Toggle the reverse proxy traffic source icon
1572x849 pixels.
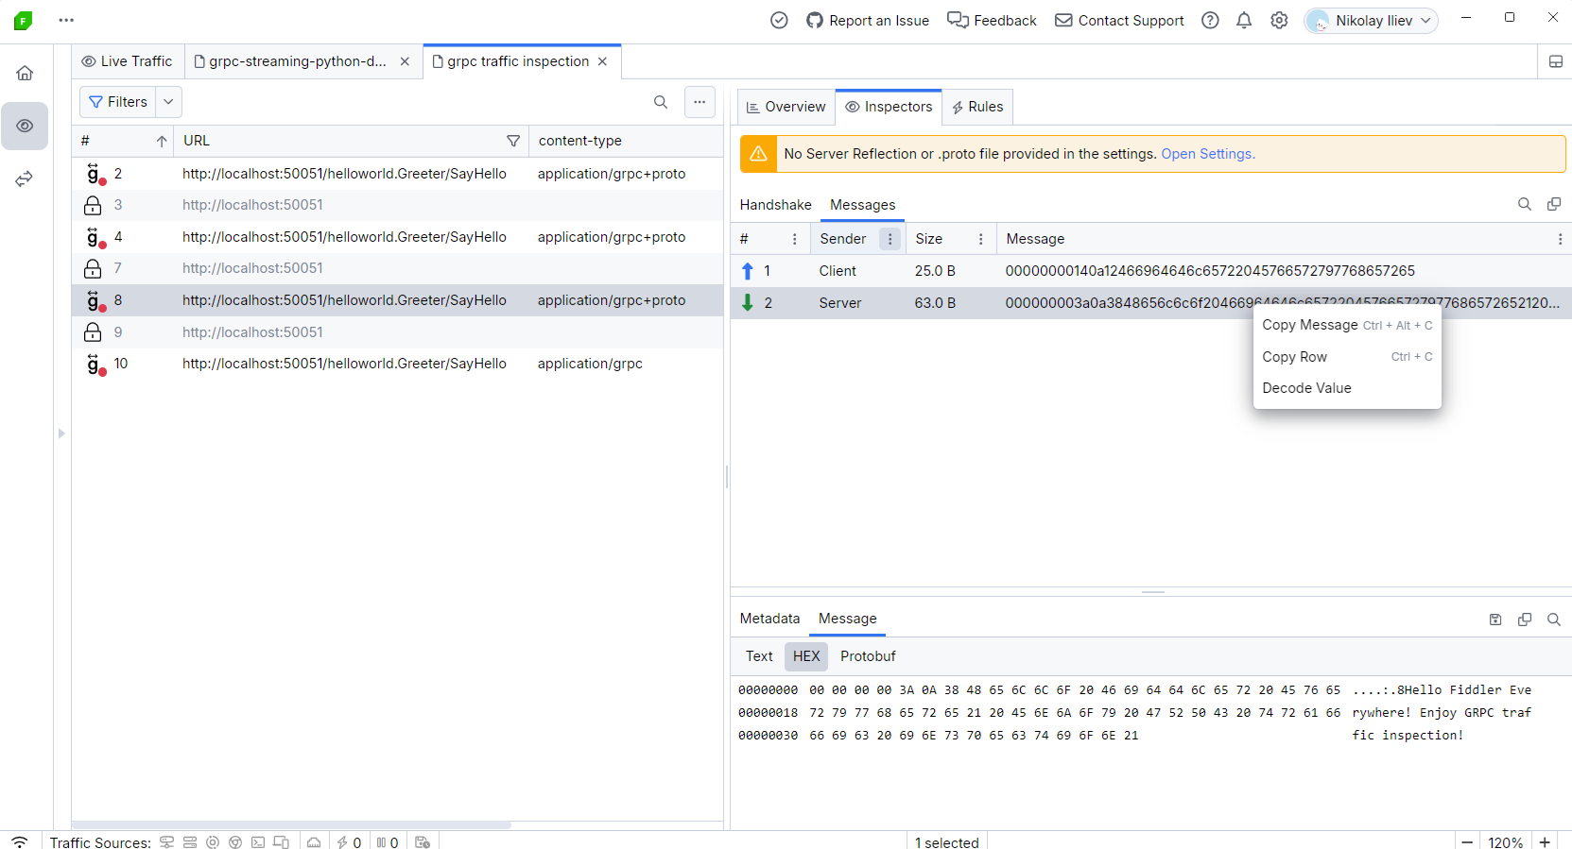click(x=190, y=841)
